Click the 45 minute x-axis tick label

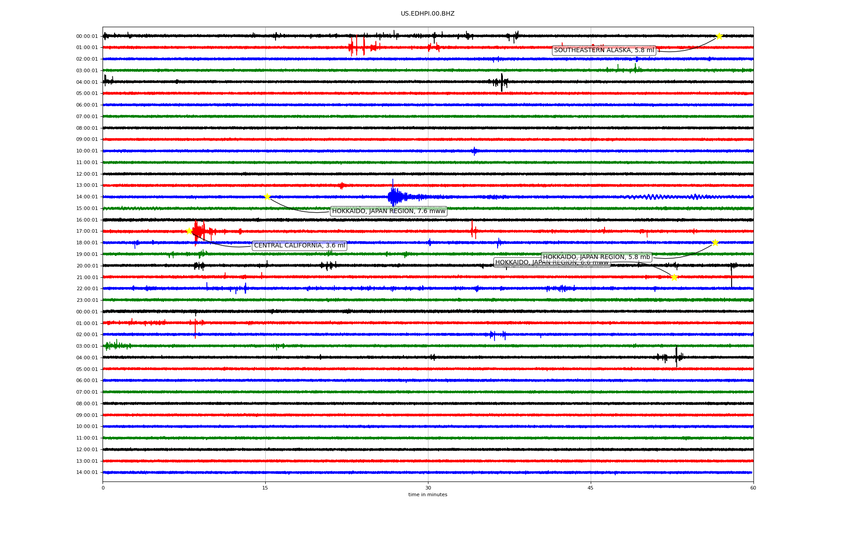click(x=590, y=488)
